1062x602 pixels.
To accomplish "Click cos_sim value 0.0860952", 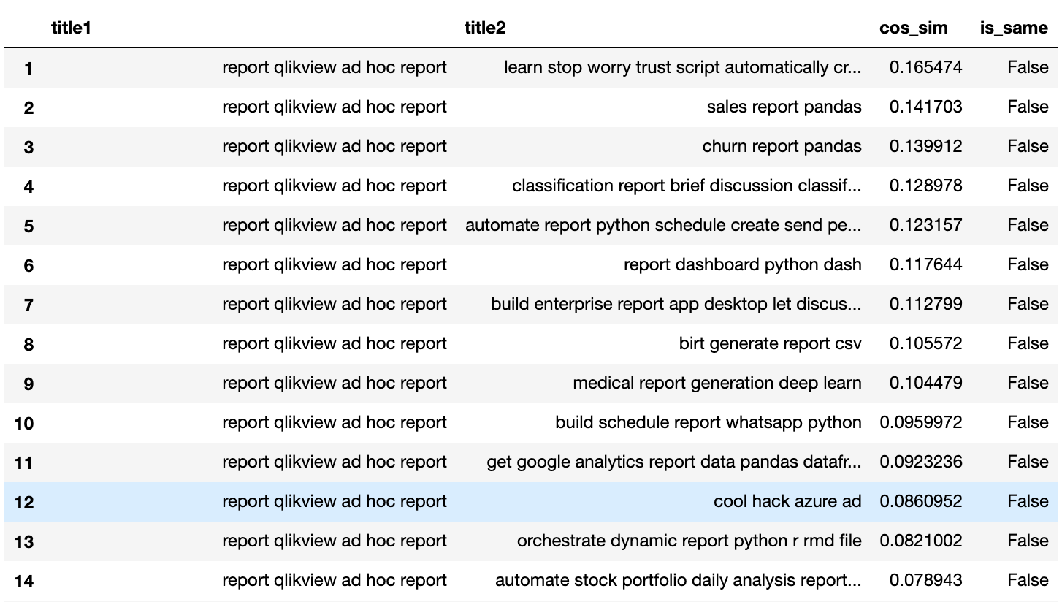I will pyautogui.click(x=920, y=502).
